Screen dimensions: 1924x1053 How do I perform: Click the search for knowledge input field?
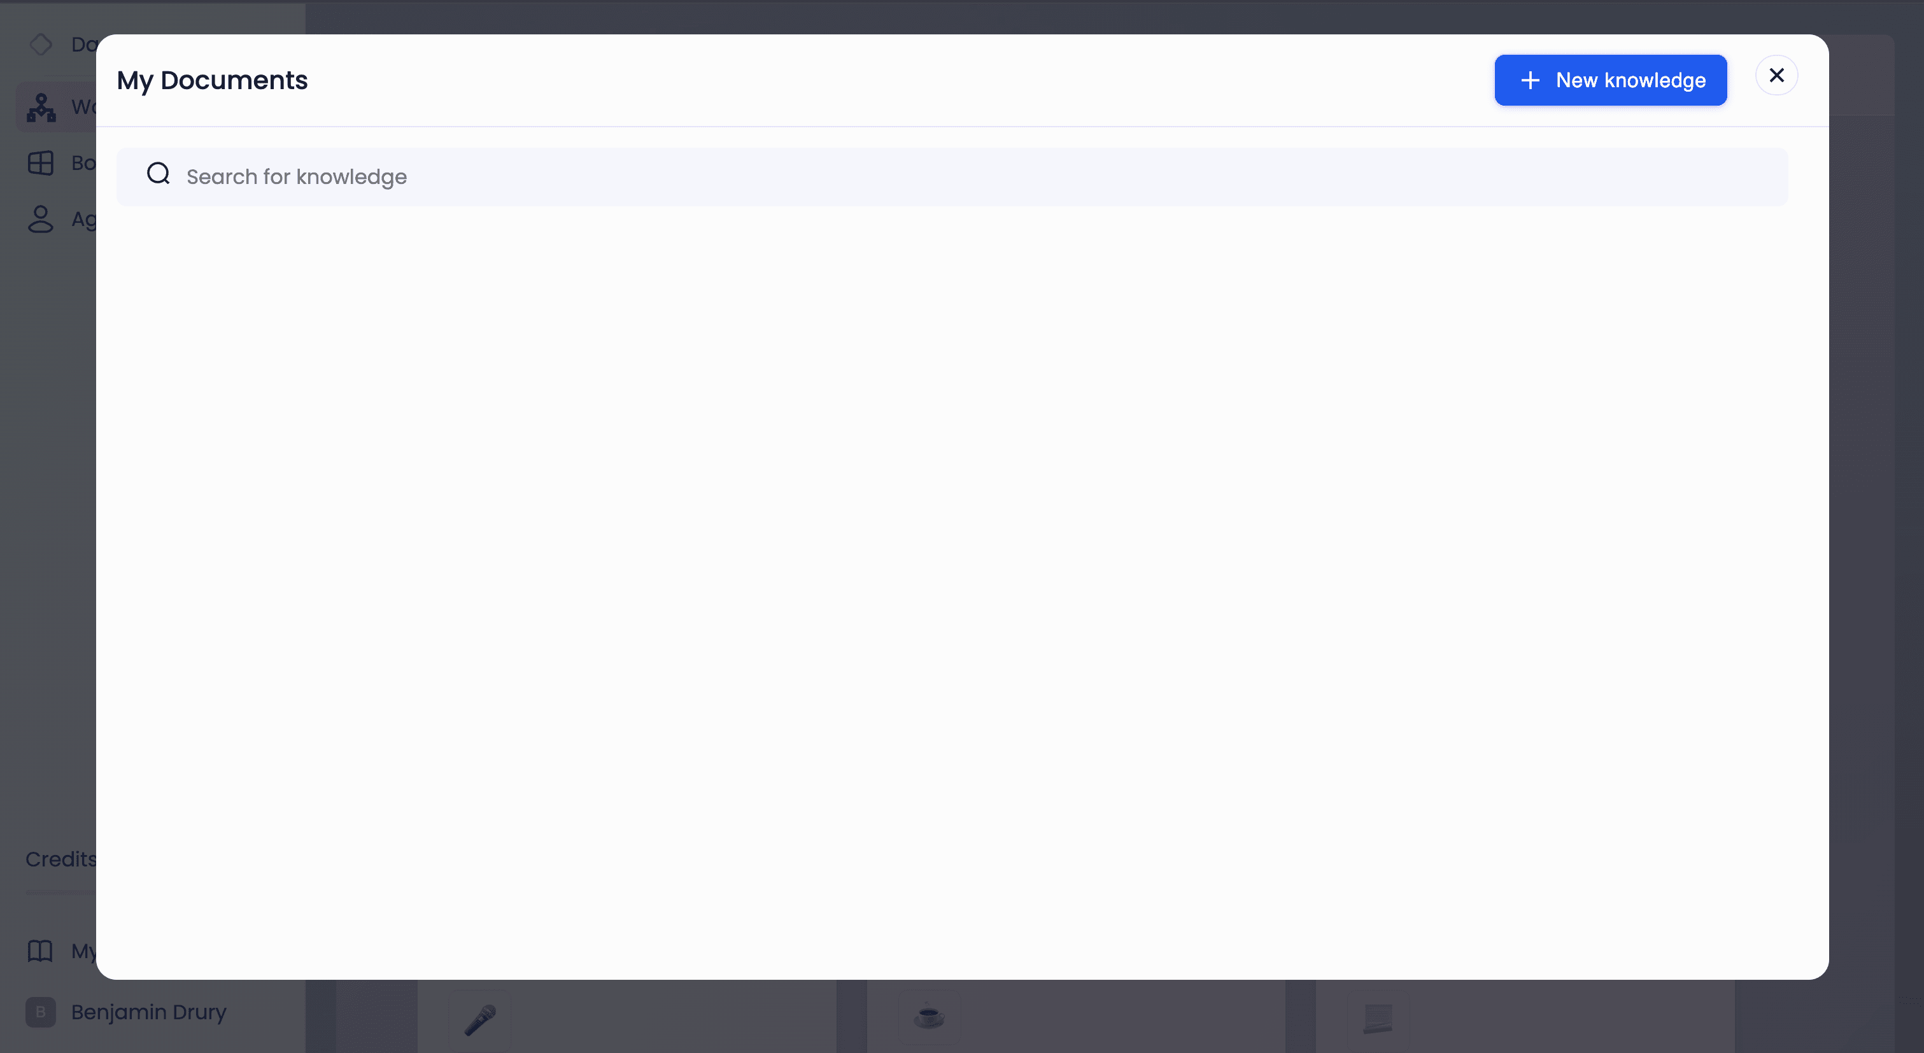tap(953, 176)
